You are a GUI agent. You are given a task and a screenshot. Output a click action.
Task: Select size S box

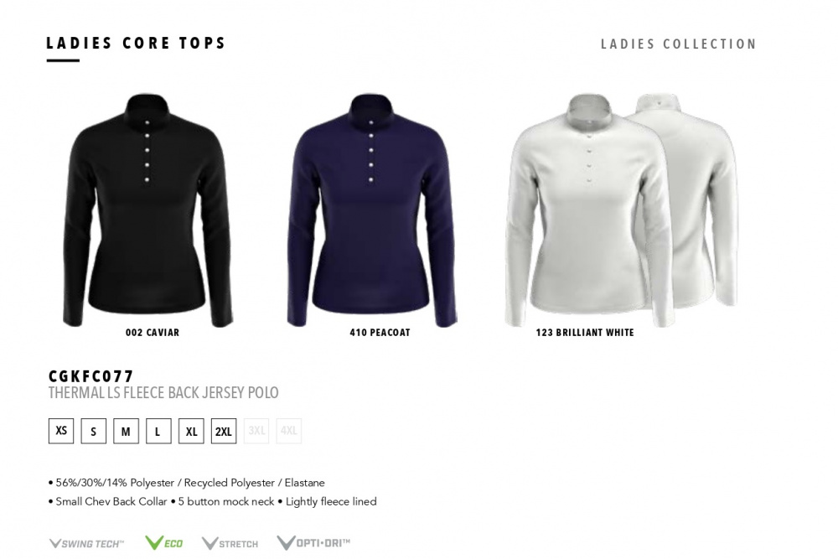pyautogui.click(x=94, y=431)
